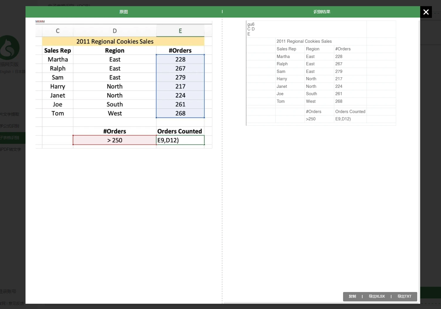Open the 表格识别 sidebar menu item
The width and height of the screenshot is (441, 309).
(x=10, y=138)
